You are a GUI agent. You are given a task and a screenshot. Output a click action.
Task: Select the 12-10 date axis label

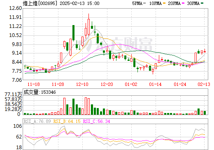point(82,84)
